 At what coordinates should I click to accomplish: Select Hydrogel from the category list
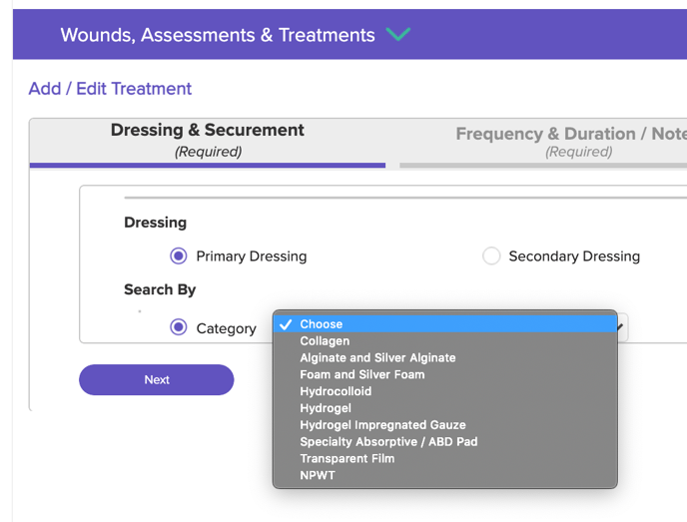click(326, 408)
